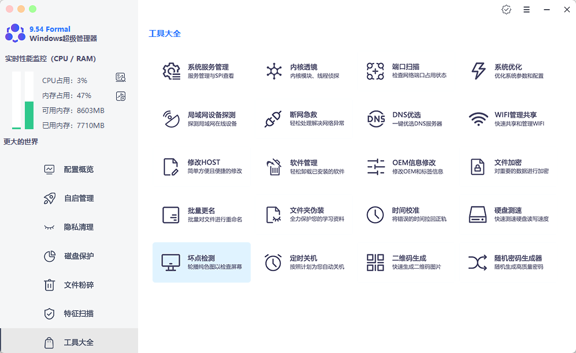Click the 已用内存：7710MB reading
Image resolution: width=576 pixels, height=353 pixels.
(73, 126)
